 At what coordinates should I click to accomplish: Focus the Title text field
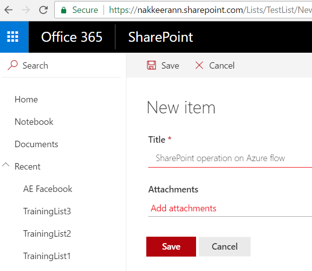point(229,158)
